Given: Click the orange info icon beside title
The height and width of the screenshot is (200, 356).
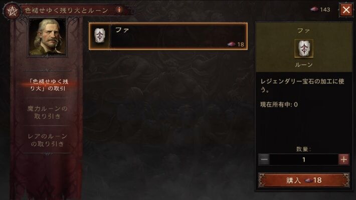Looking at the screenshot, I should pos(119,9).
